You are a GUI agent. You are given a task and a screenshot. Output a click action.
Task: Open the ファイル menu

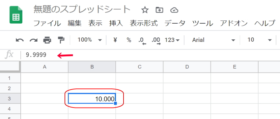coord(47,23)
